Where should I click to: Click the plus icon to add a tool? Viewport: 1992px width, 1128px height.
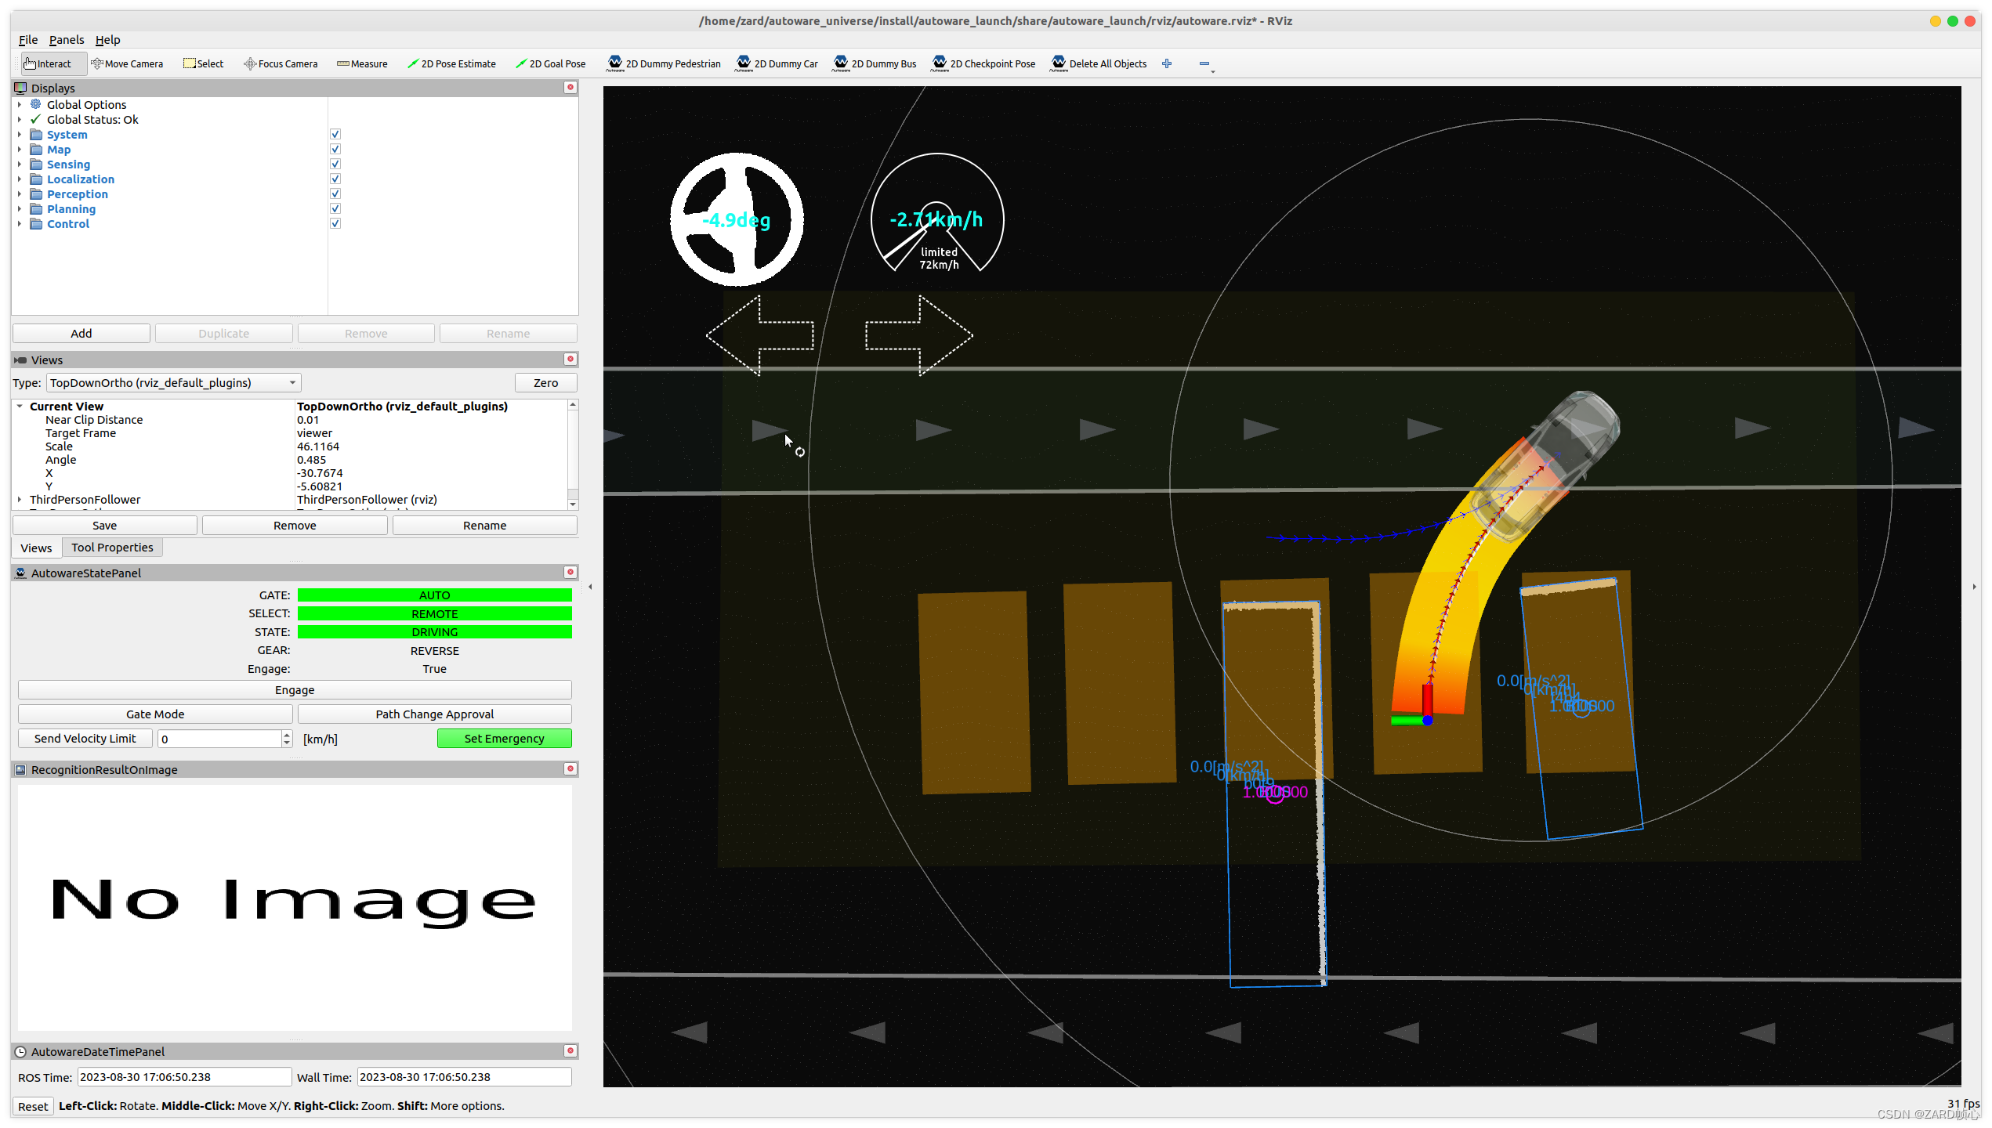click(1167, 63)
